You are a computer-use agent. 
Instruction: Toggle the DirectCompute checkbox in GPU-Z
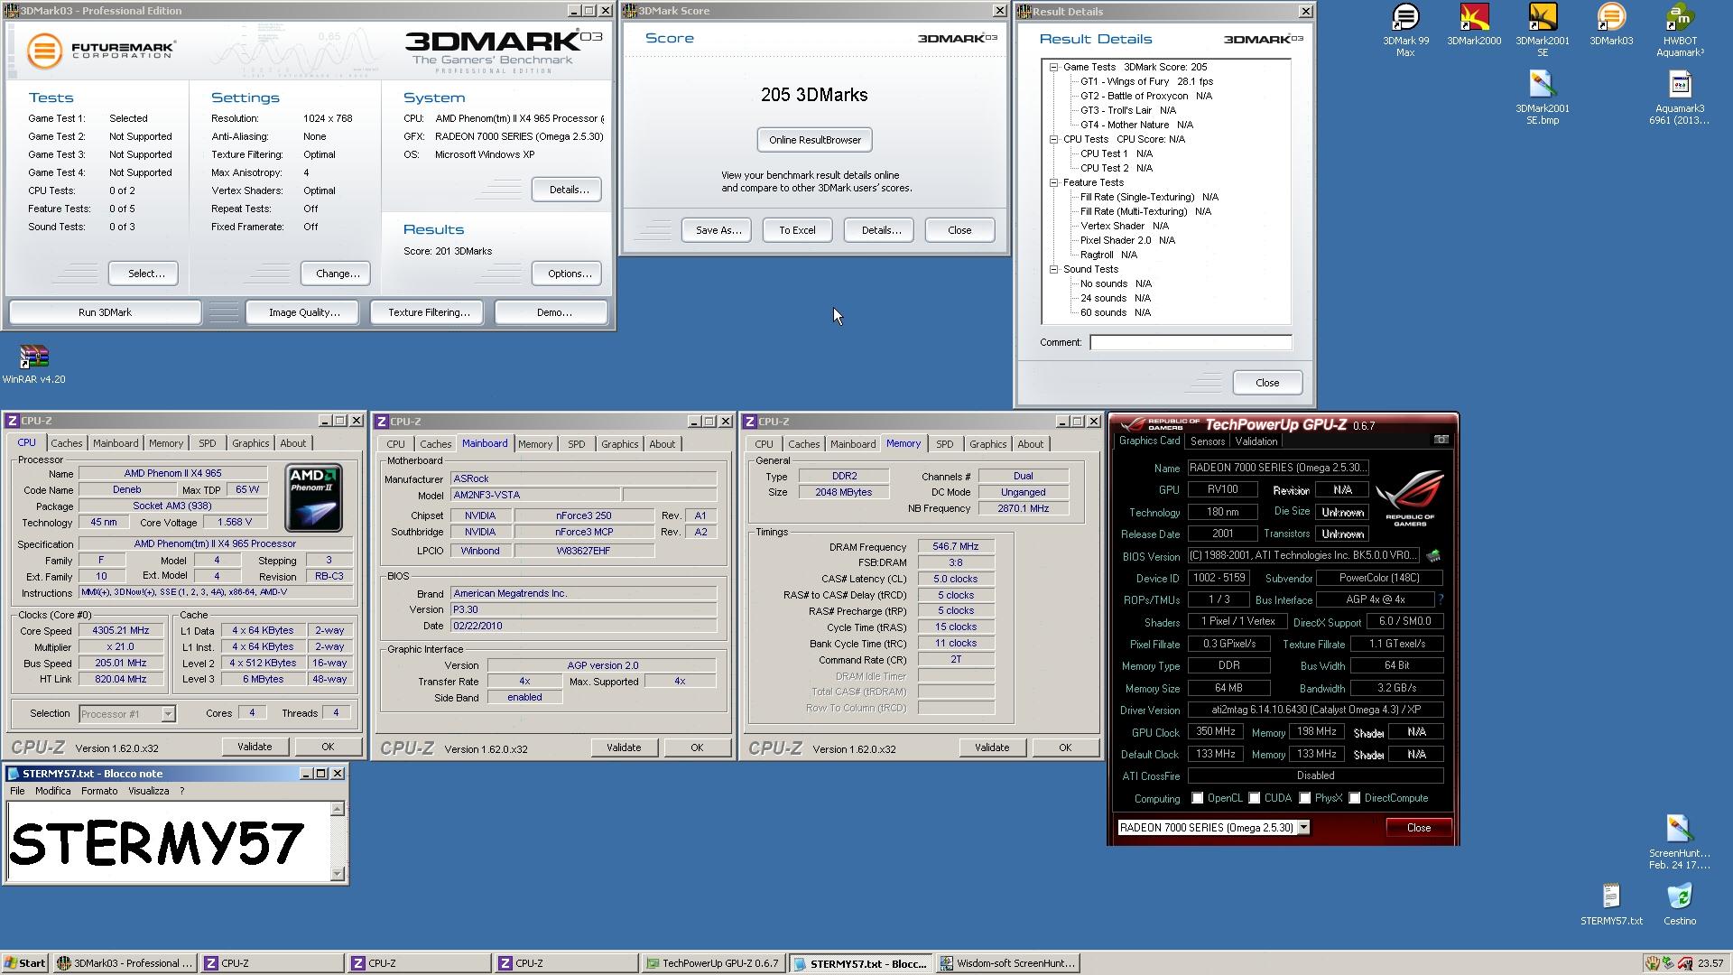(1354, 798)
